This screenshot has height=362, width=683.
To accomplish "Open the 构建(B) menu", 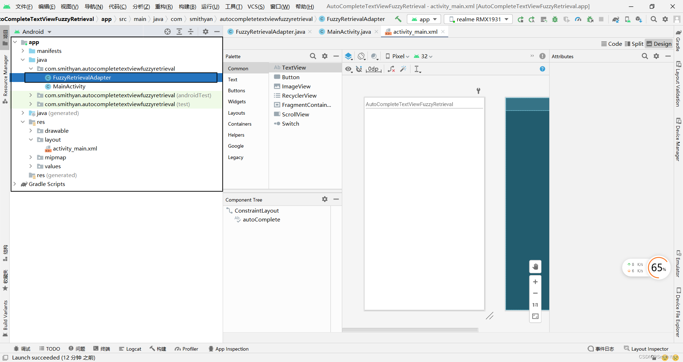I will pyautogui.click(x=187, y=6).
